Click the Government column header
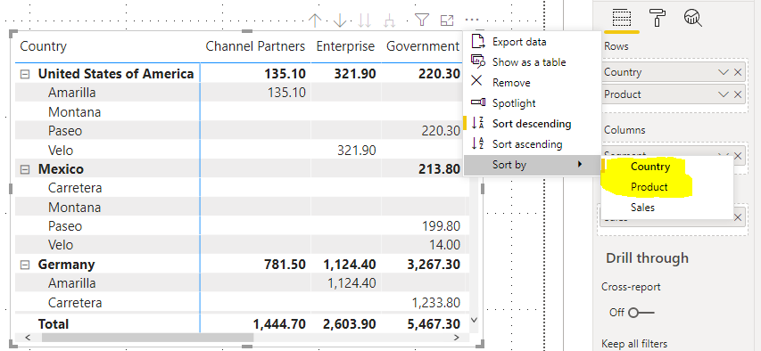The width and height of the screenshot is (761, 351). coord(423,46)
